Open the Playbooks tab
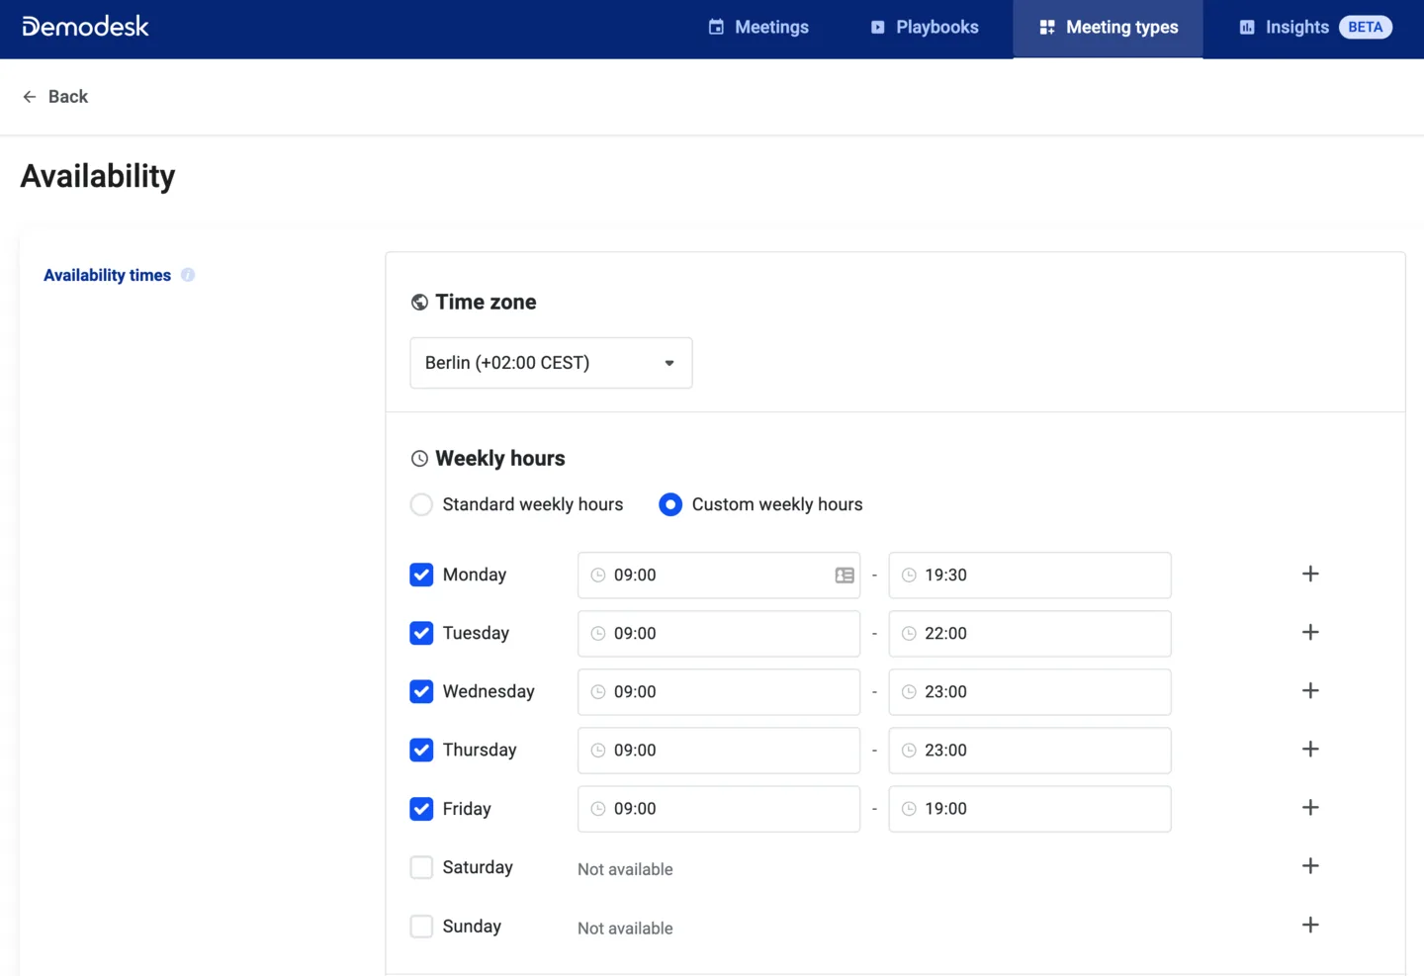 925,28
